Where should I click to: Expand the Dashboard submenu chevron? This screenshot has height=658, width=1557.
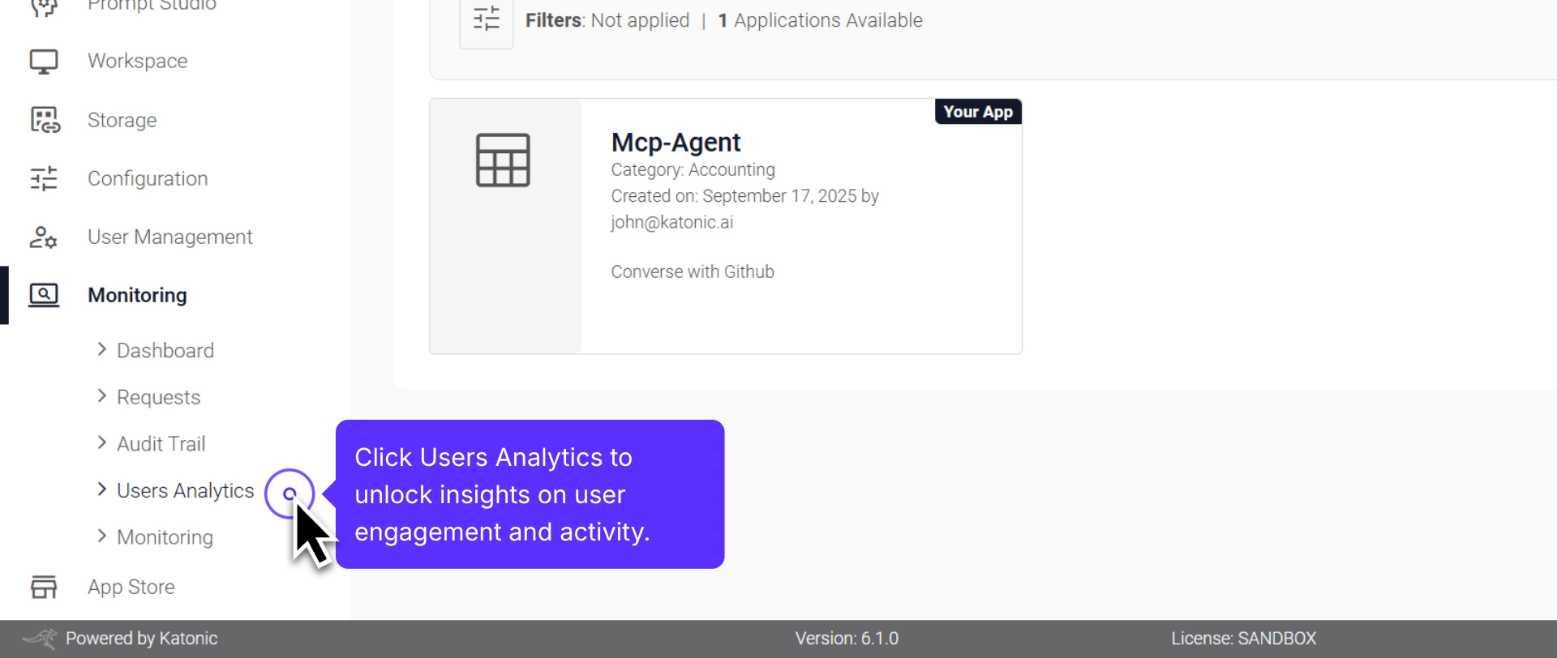101,349
